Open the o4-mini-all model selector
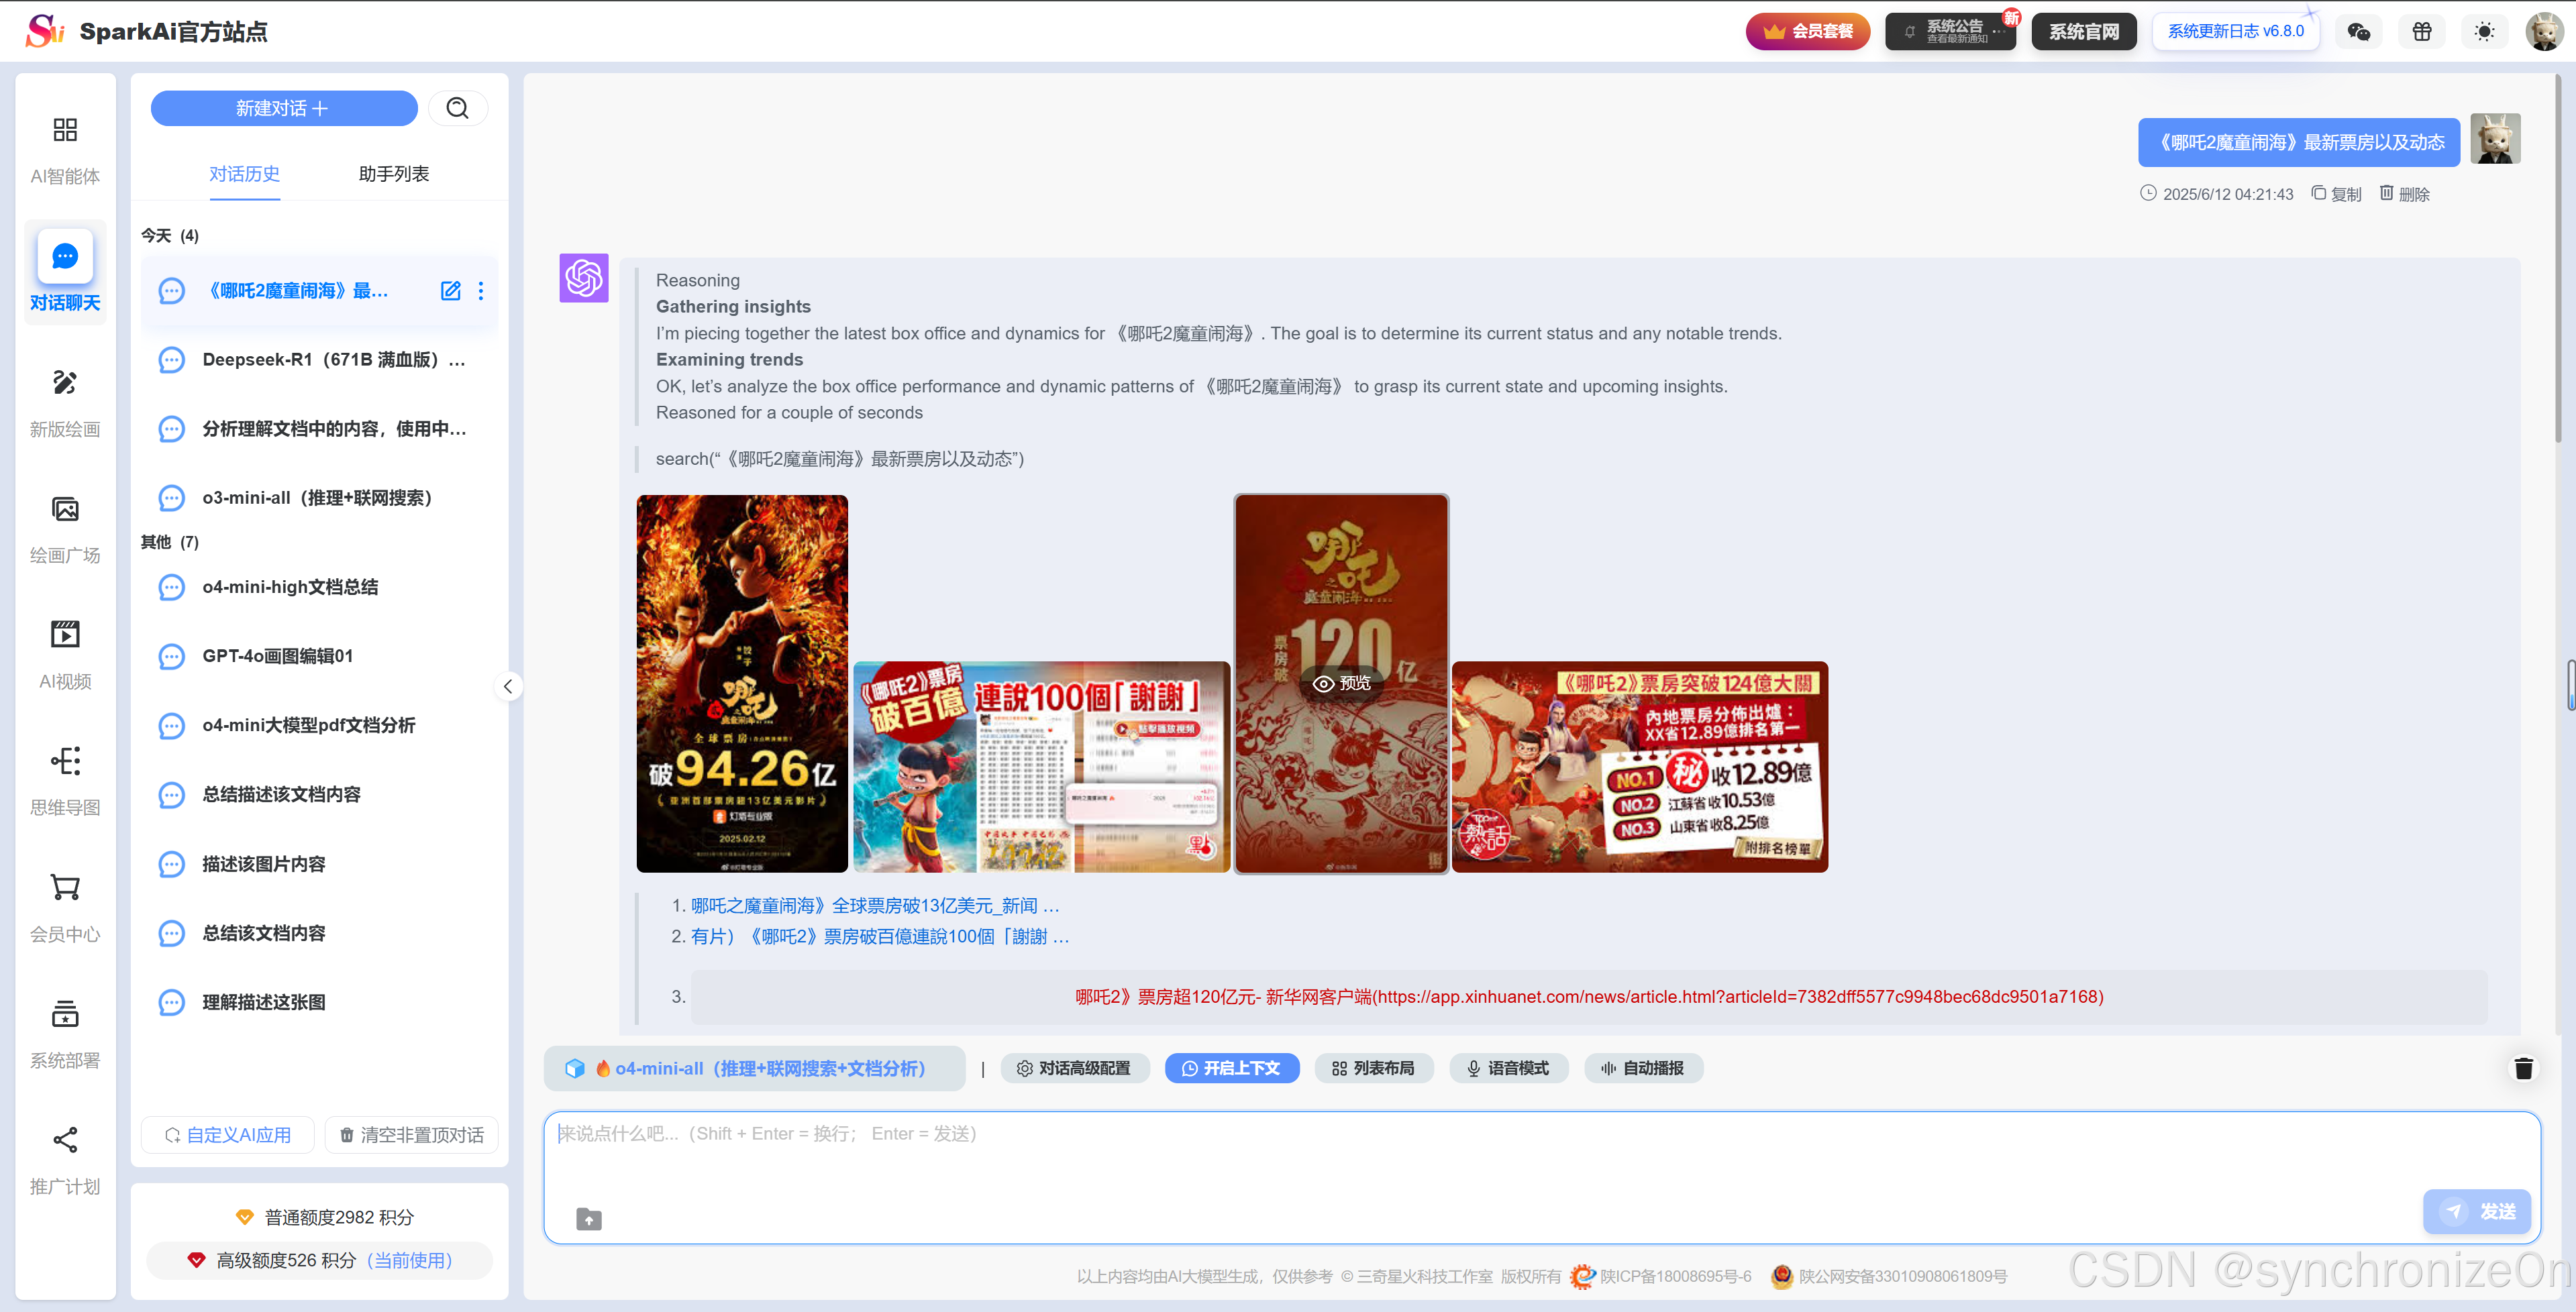The width and height of the screenshot is (2576, 1312). (x=755, y=1069)
